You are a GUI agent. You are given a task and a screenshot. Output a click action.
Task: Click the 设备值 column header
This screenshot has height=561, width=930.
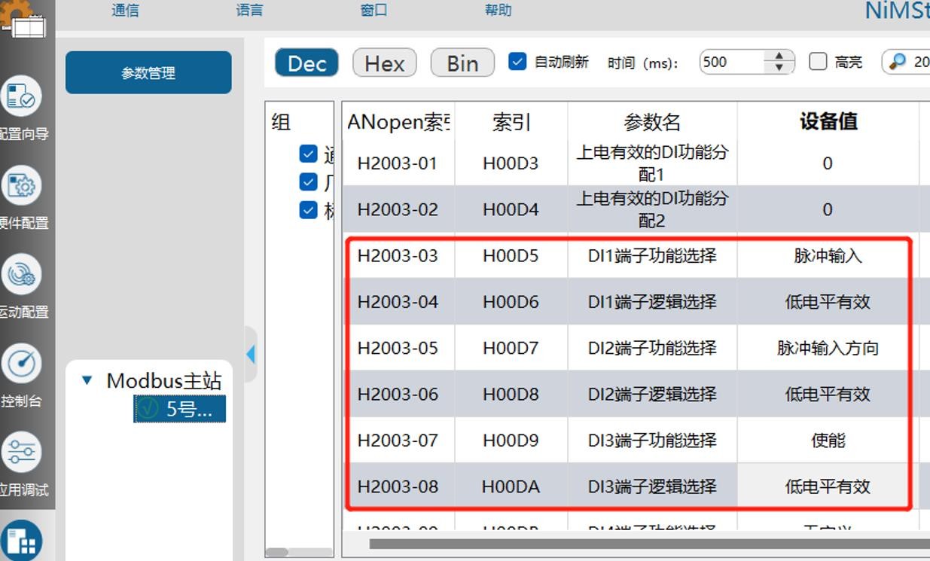point(828,121)
